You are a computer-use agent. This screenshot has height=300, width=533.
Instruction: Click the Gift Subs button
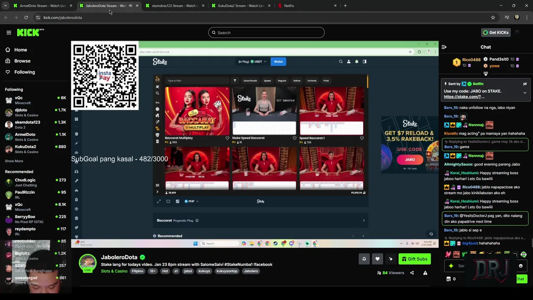[x=414, y=259]
